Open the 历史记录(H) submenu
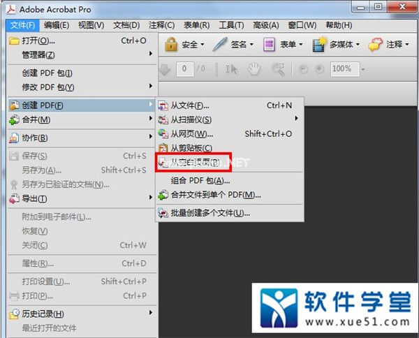419x338 pixels. (82, 314)
